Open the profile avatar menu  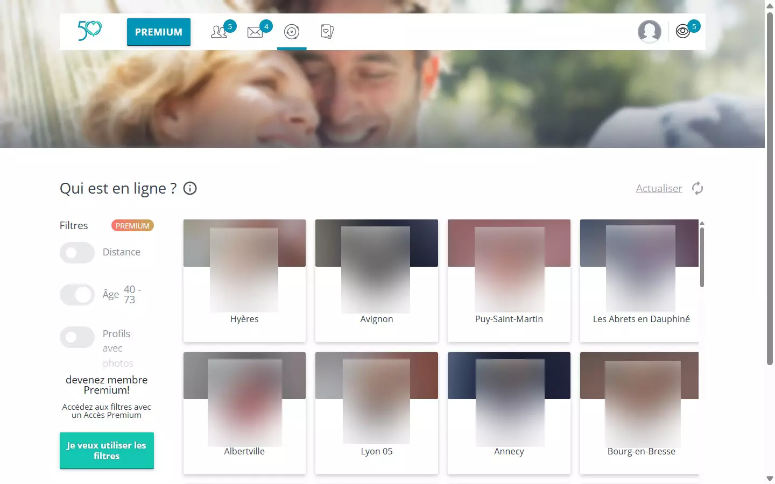[x=649, y=32]
